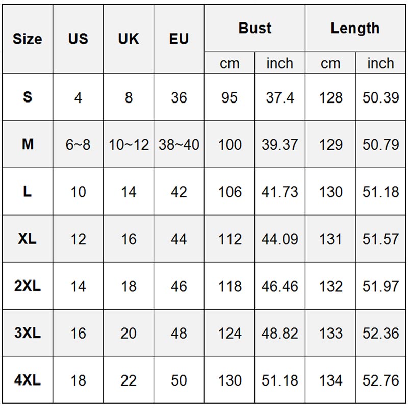
Task: Click the UK column header
Action: pos(129,39)
